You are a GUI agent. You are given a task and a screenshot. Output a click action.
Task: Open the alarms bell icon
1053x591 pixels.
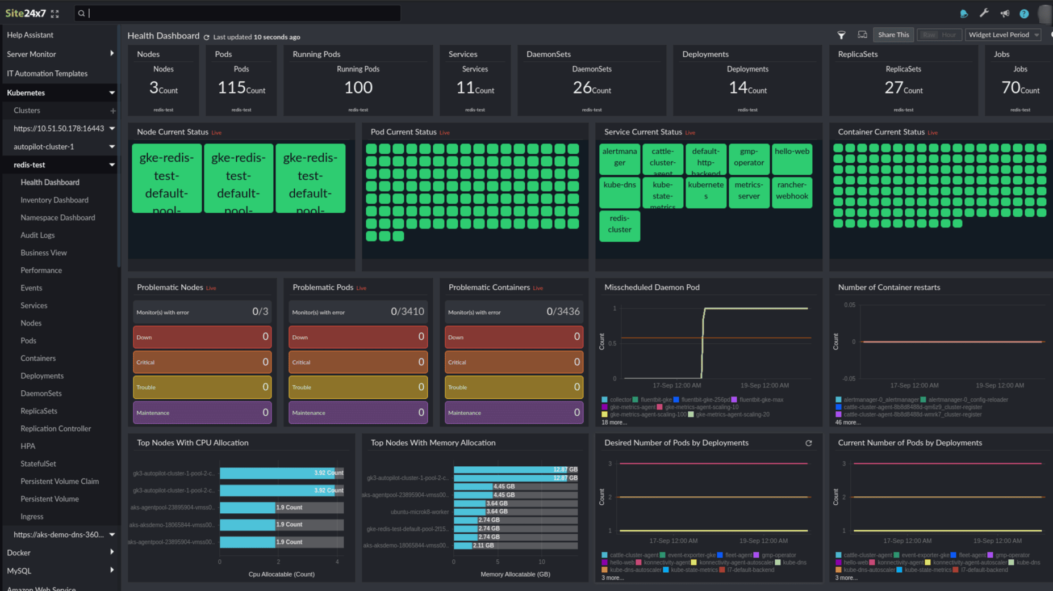[964, 14]
